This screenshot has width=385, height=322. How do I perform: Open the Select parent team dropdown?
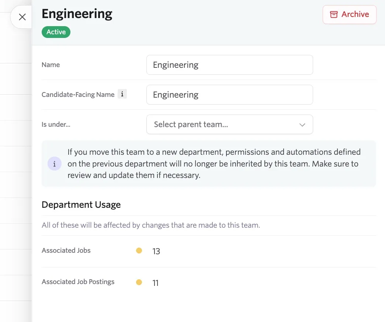coord(230,124)
